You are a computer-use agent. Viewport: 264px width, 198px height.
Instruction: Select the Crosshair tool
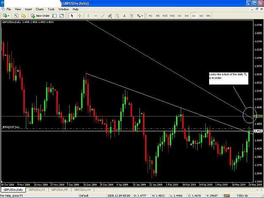coord(79,16)
